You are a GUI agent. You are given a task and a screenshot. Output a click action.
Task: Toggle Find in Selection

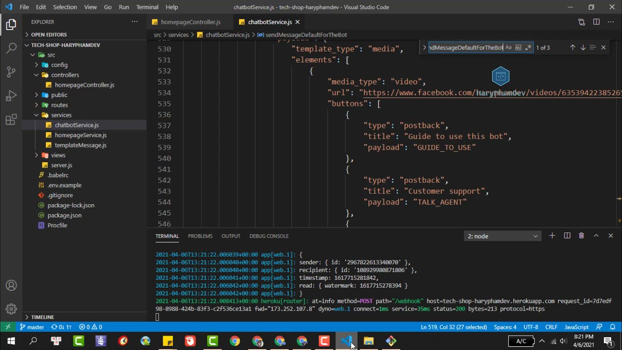[x=593, y=48]
